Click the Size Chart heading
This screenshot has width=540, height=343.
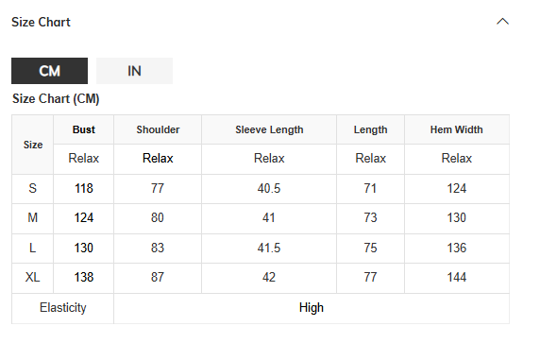[x=41, y=22]
